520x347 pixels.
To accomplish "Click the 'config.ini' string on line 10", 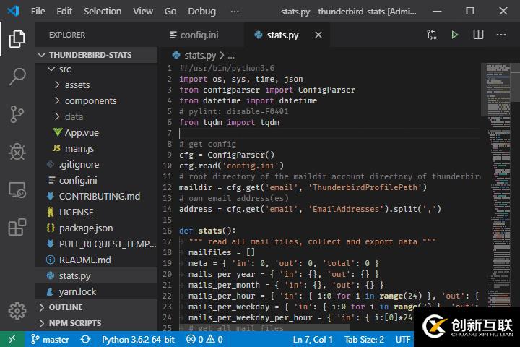I will click(253, 166).
